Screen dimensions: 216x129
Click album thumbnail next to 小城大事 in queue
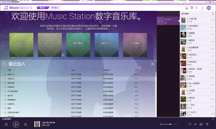coord(183,20)
